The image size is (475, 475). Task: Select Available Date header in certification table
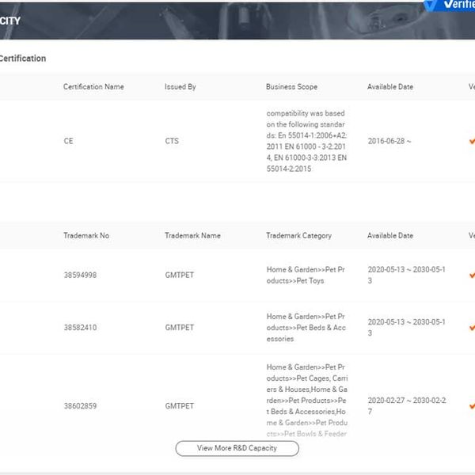390,86
